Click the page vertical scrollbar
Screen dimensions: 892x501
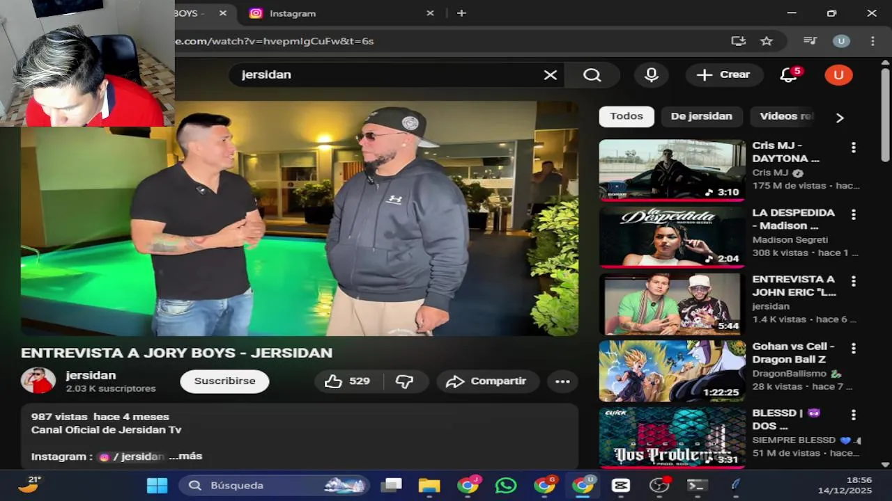[886, 115]
